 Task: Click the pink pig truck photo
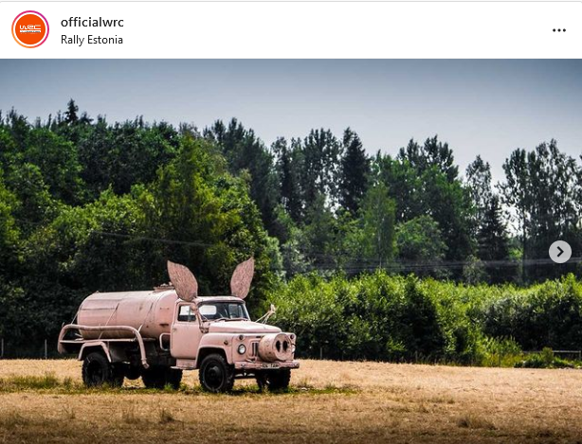[x=291, y=251]
